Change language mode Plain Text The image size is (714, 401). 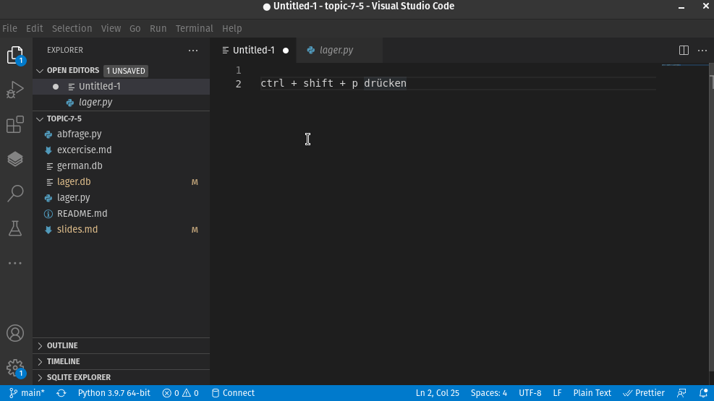tap(592, 393)
